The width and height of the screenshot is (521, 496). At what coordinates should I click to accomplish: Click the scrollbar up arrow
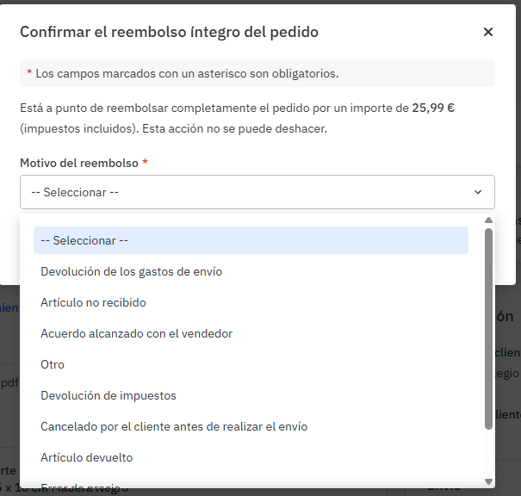point(489,220)
